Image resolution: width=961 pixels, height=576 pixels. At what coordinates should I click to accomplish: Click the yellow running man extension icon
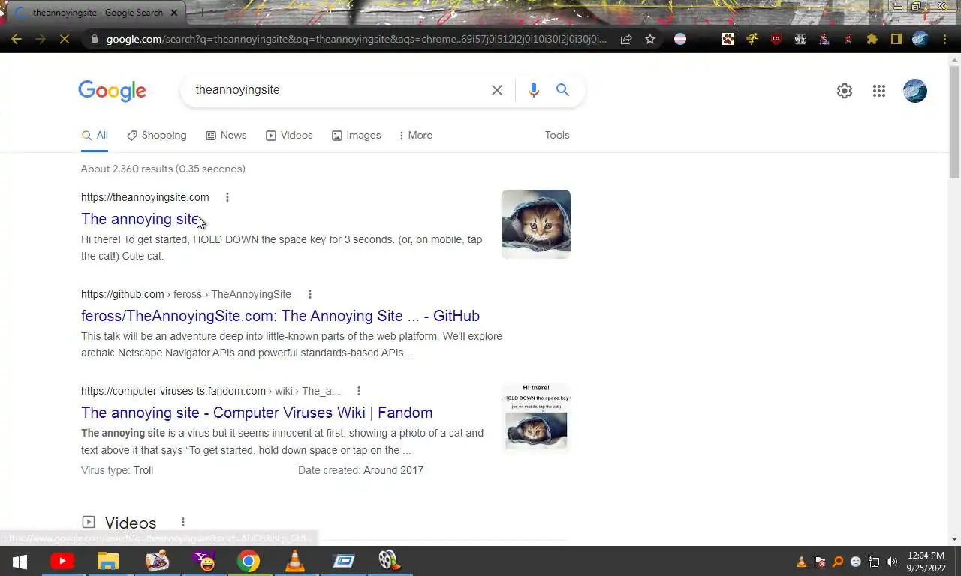(752, 39)
